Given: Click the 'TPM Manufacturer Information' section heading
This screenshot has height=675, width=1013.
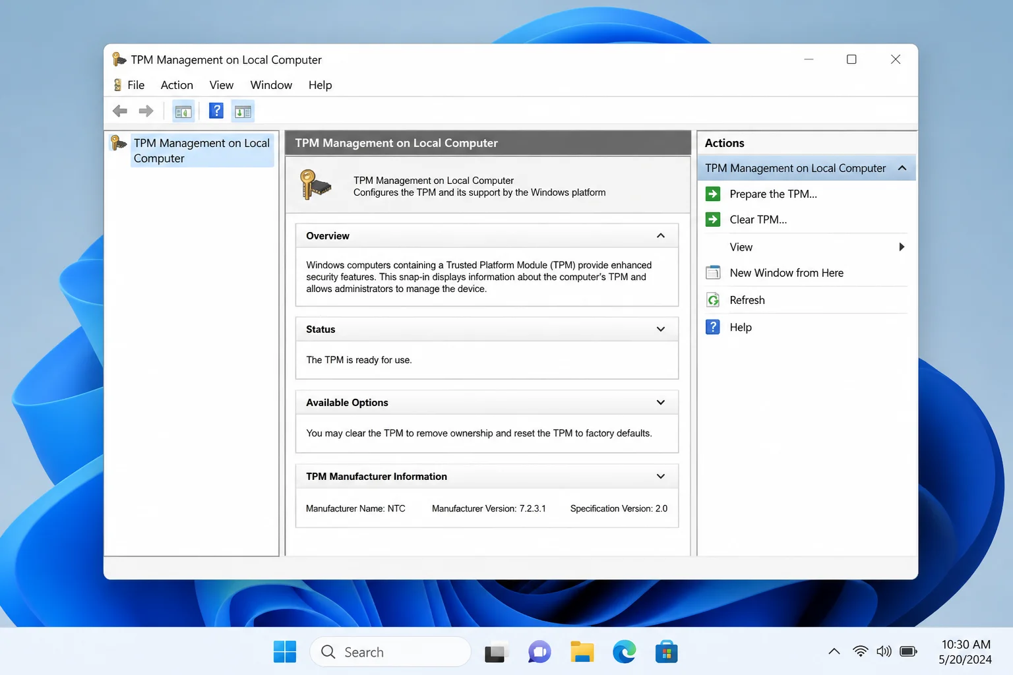Looking at the screenshot, I should (377, 477).
